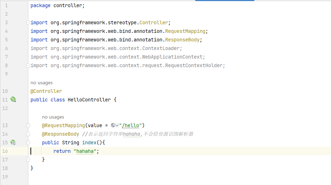Viewport: 331px width, 185px height.
Task: Click the Spring bean gutter icon on line 11
Action: click(13, 100)
